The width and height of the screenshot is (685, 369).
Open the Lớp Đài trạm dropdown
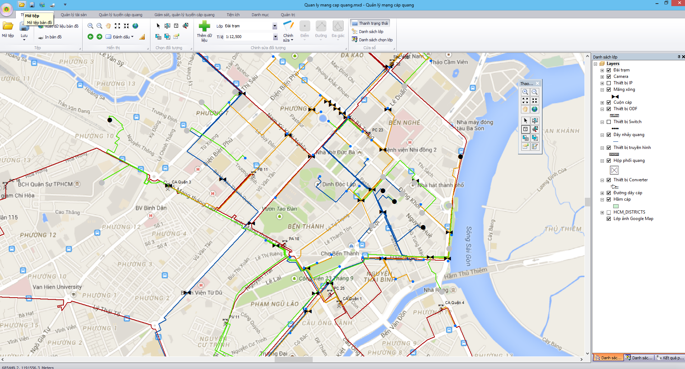[x=275, y=26]
